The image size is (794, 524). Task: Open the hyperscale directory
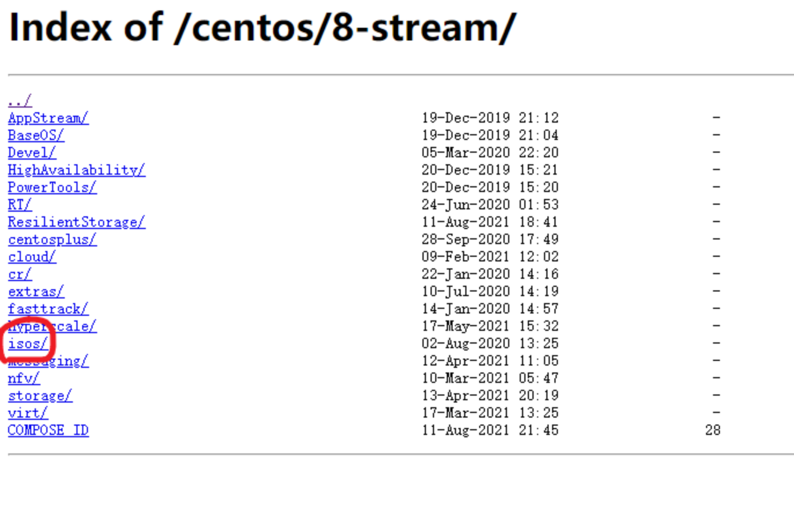pyautogui.click(x=52, y=326)
